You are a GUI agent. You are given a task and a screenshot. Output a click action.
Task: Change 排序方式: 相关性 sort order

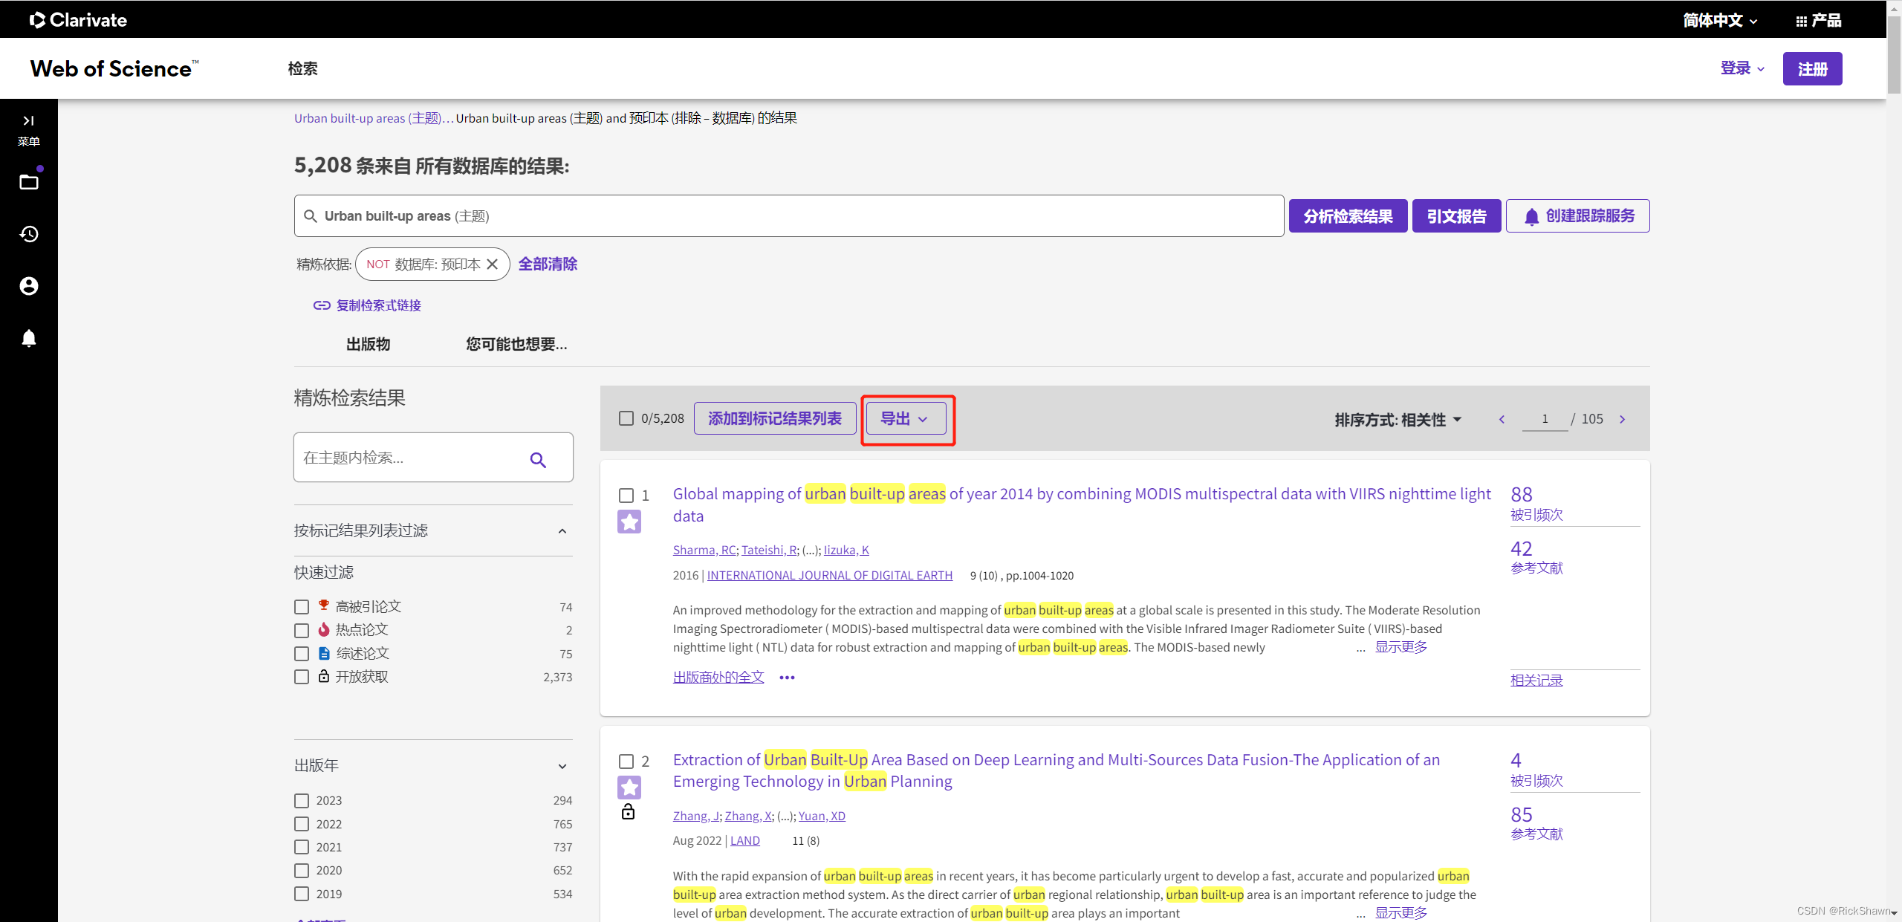(x=1398, y=420)
